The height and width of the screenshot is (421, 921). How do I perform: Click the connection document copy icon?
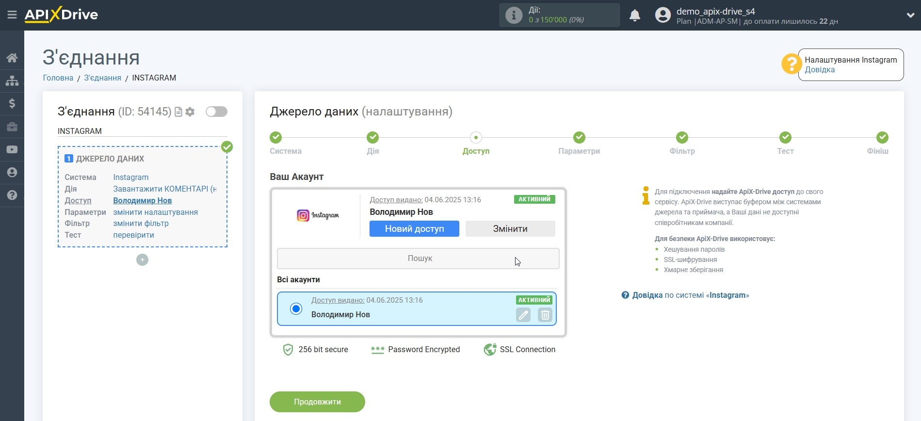coord(178,112)
